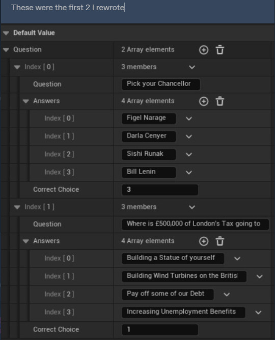
Task: Click the Pick your Chancellor text field
Action: click(x=161, y=84)
